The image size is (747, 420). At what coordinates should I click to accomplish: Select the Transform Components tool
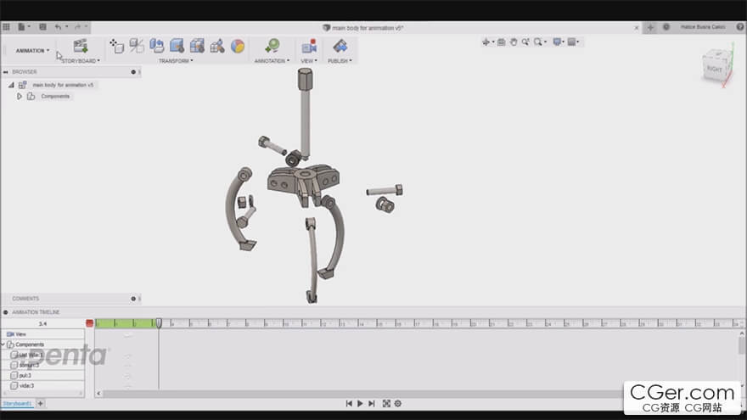[x=117, y=46]
